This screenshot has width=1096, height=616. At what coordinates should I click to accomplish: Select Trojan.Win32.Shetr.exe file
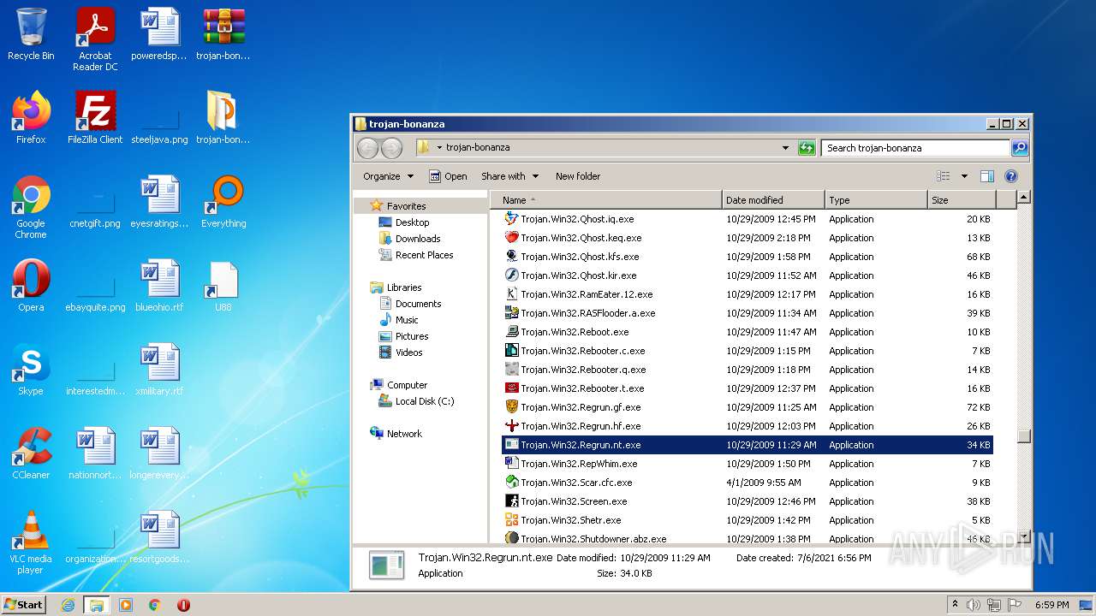coord(747,520)
